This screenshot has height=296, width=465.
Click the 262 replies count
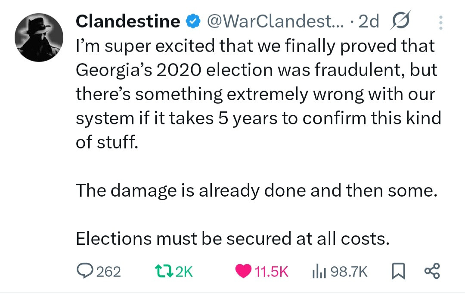point(108,271)
